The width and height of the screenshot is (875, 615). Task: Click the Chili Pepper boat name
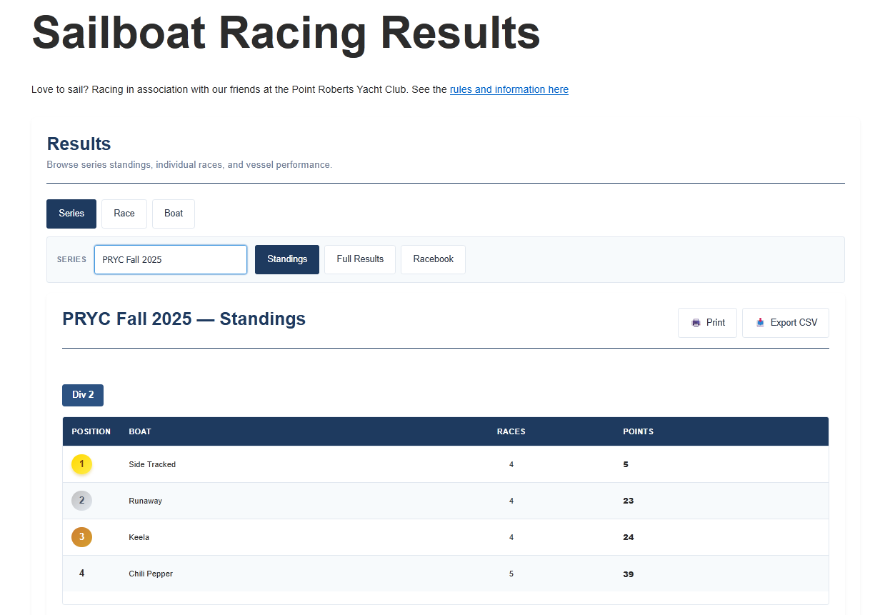(151, 574)
